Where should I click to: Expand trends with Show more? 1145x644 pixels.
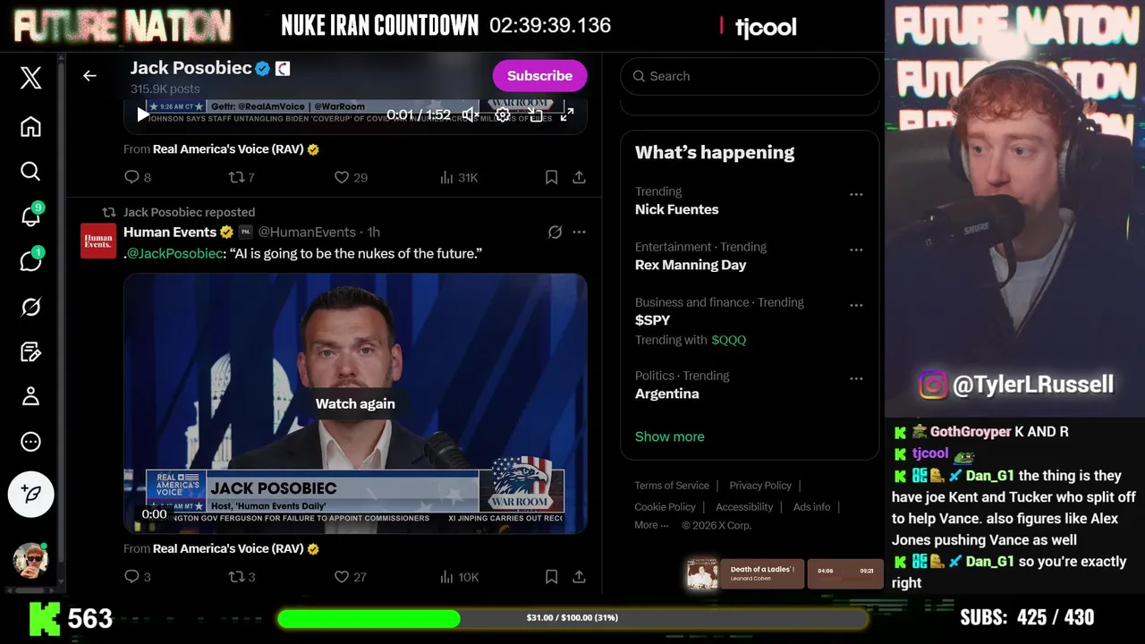[669, 436]
